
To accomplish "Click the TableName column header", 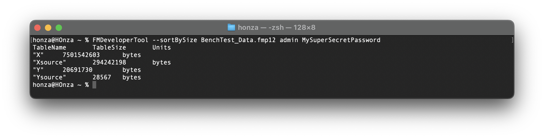I will (49, 48).
